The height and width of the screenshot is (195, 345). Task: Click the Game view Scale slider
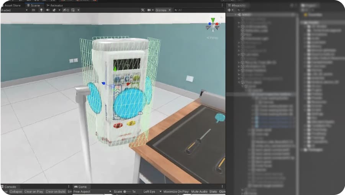click(x=126, y=192)
